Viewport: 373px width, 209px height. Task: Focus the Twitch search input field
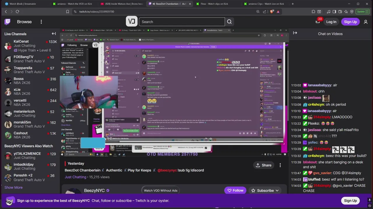(x=182, y=22)
